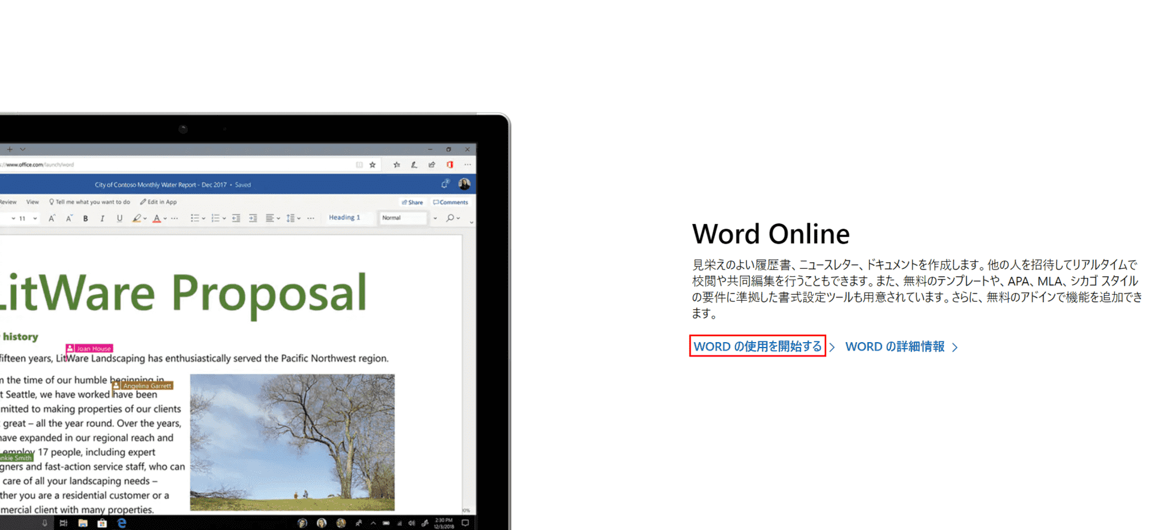The height and width of the screenshot is (530, 1152).
Task: Click the Grow Font icon
Action: (x=52, y=218)
